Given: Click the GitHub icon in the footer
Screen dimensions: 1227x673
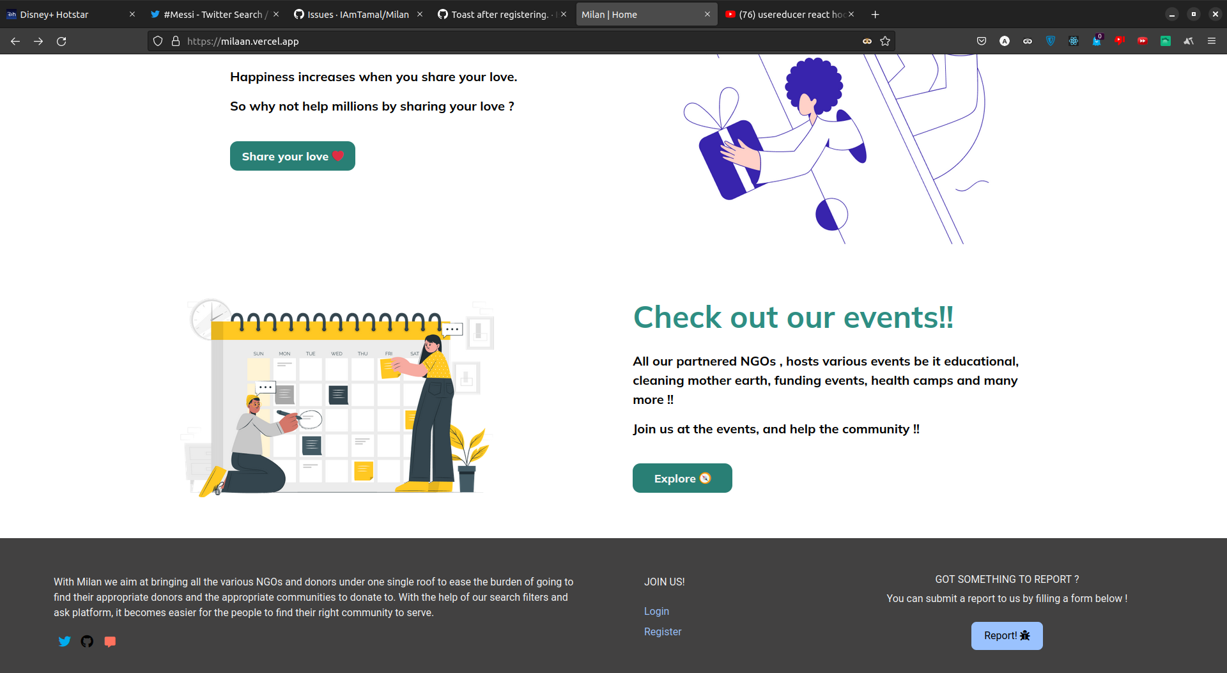Looking at the screenshot, I should coord(87,642).
